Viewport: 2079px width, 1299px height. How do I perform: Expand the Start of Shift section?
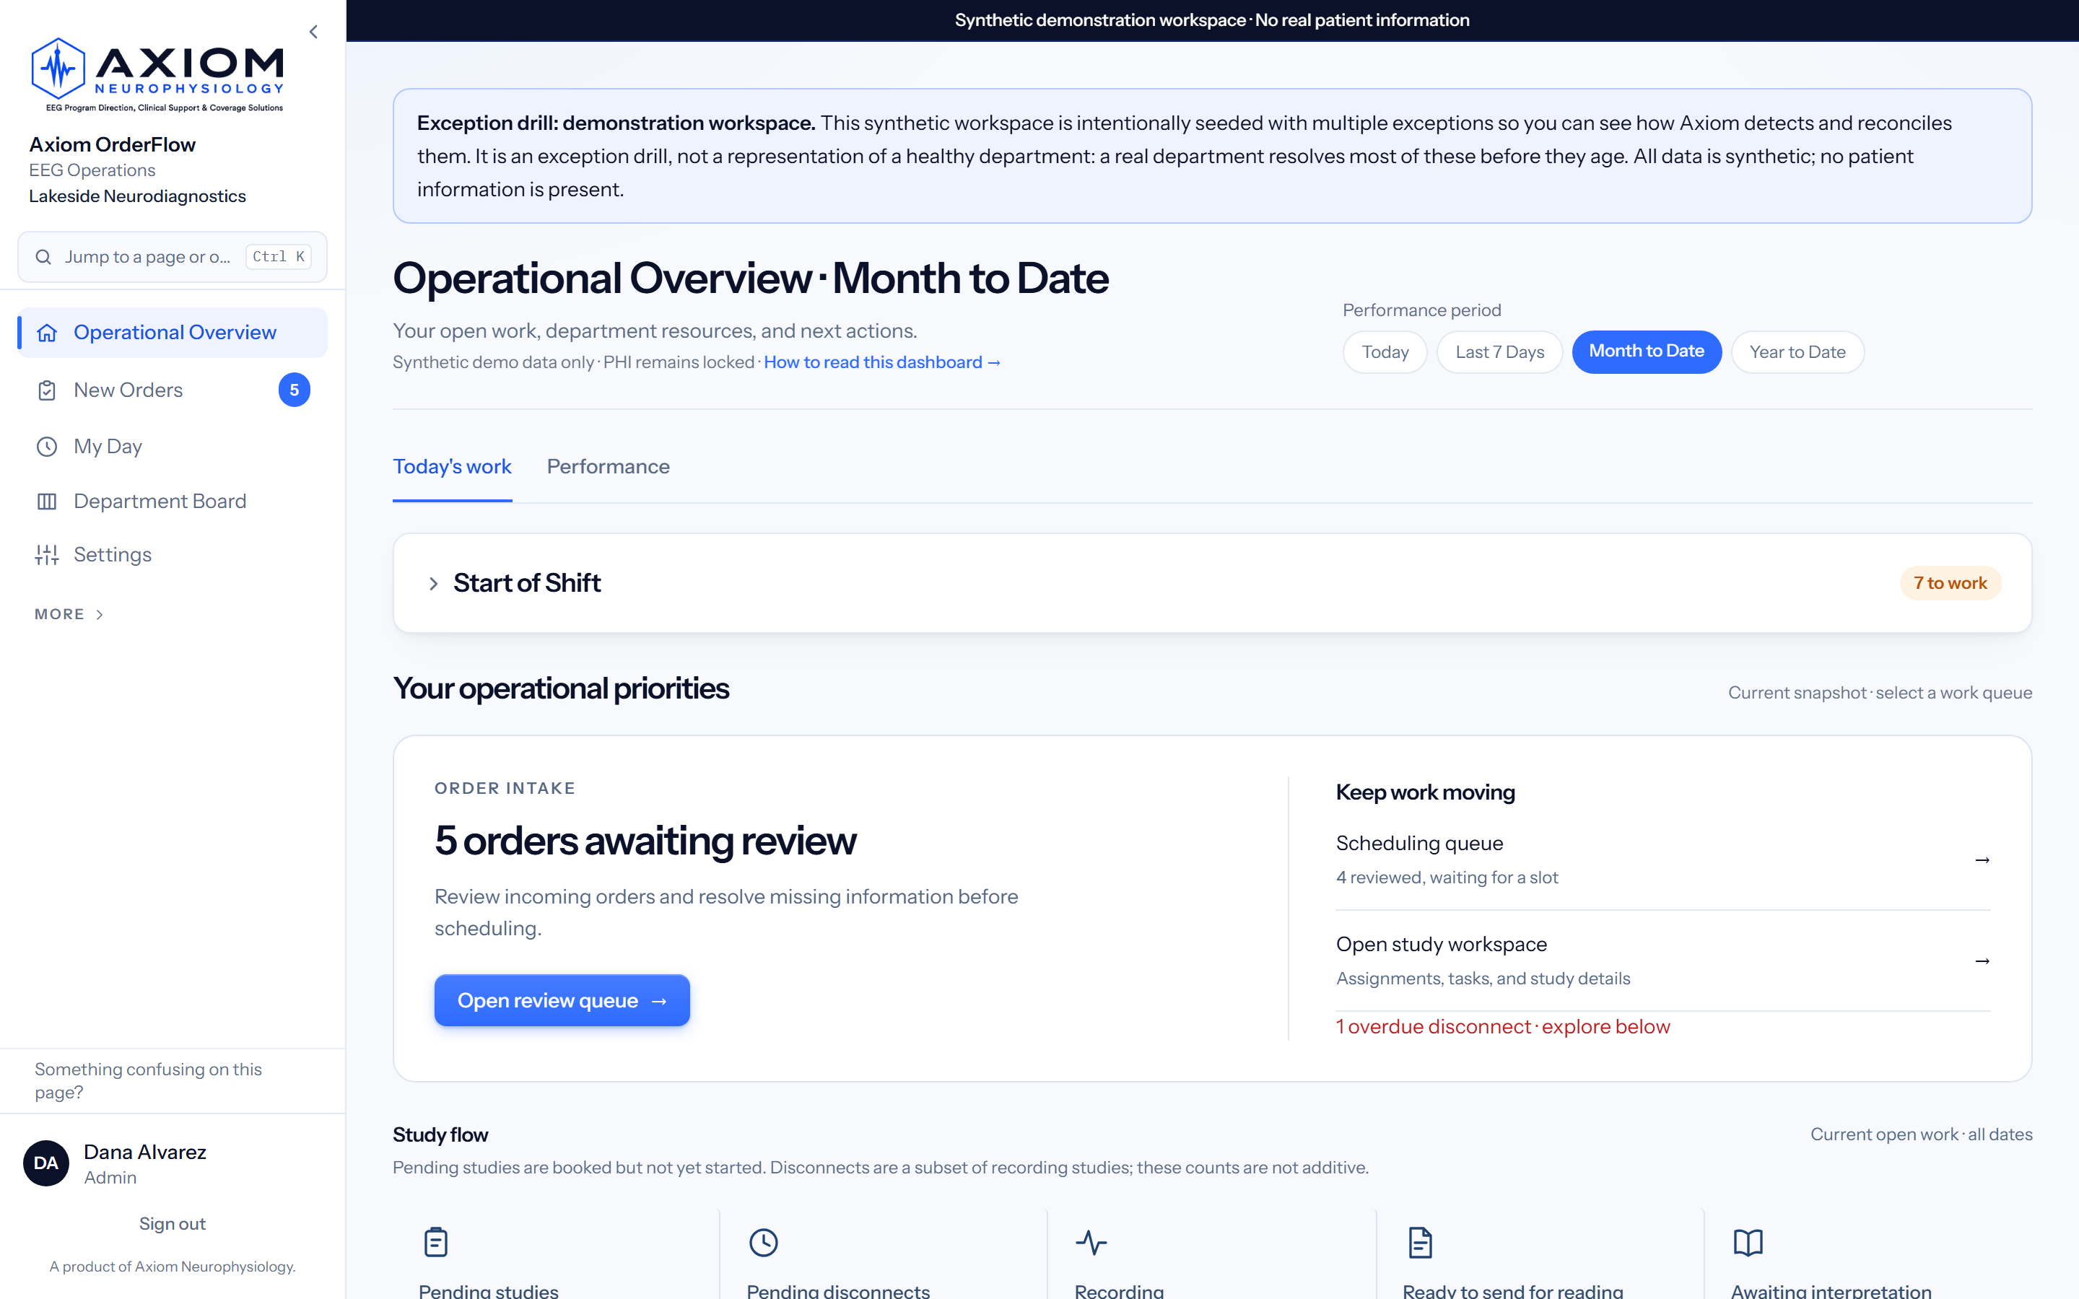tap(1212, 583)
